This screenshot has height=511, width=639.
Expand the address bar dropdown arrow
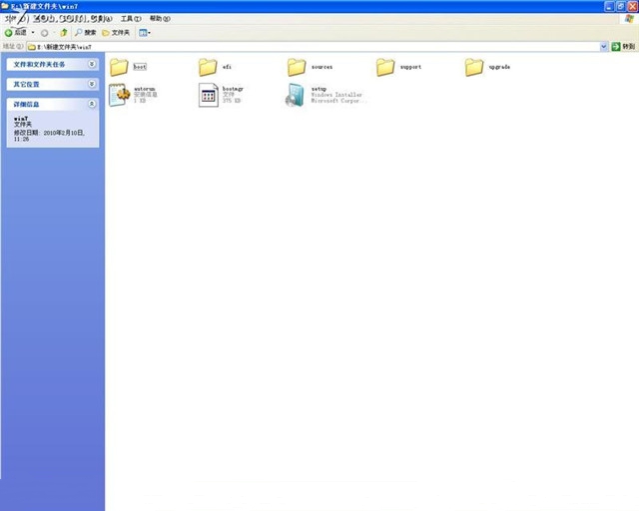click(x=603, y=47)
